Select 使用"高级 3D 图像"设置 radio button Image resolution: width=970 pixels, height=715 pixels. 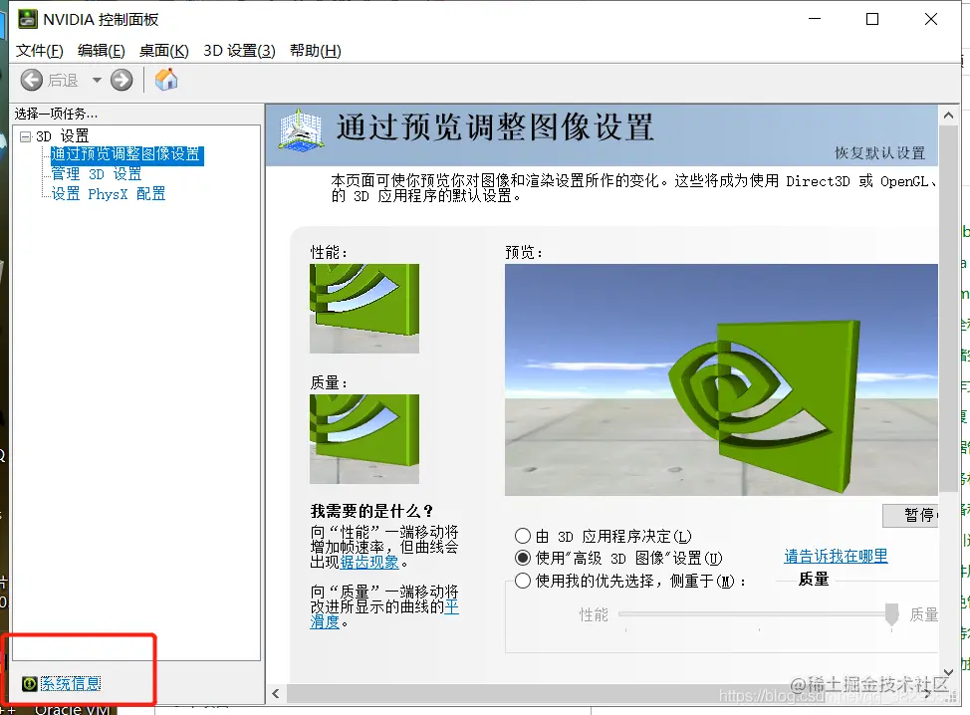click(523, 558)
